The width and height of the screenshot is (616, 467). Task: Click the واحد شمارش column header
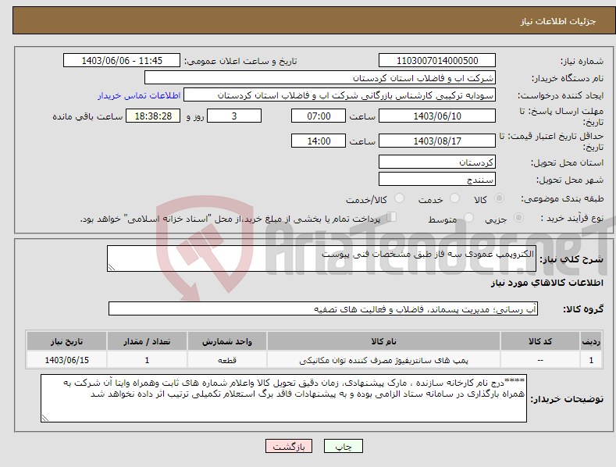click(x=227, y=341)
